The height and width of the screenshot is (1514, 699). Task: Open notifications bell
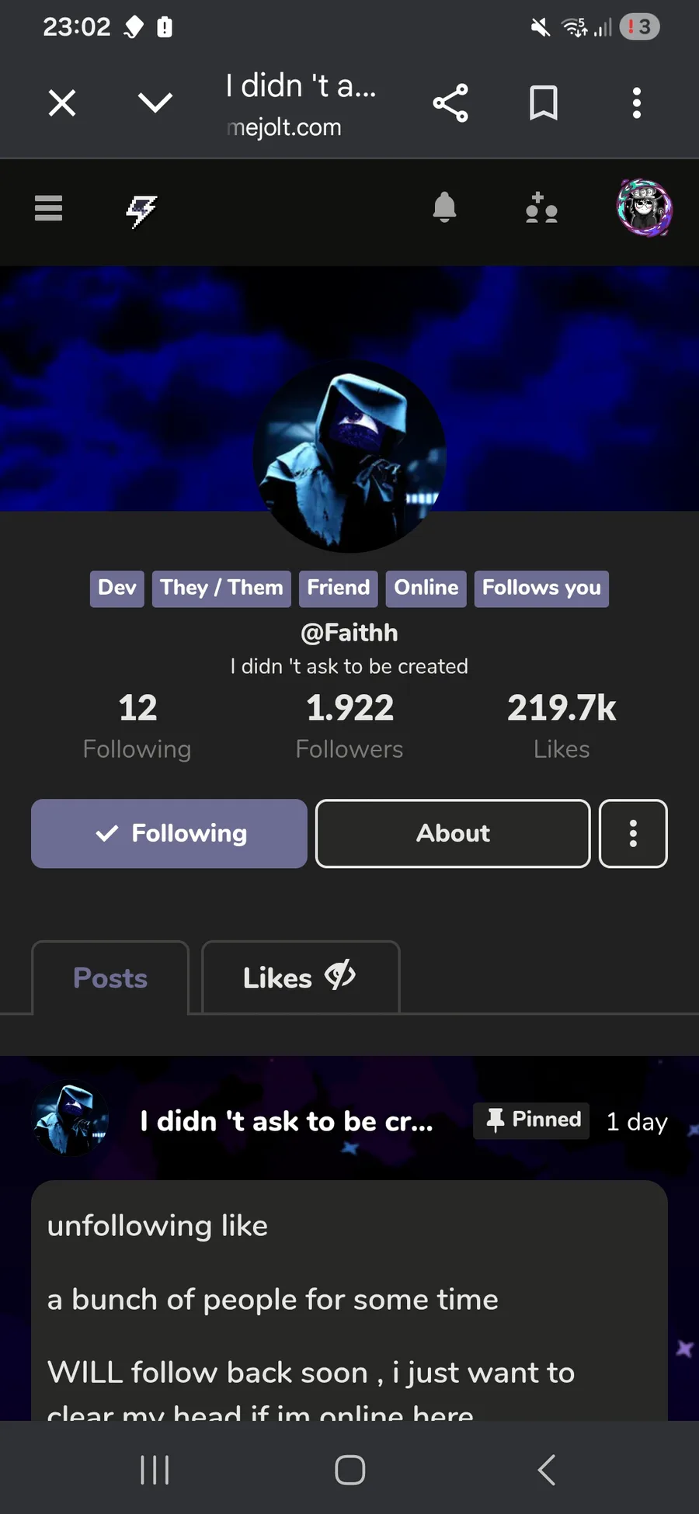444,208
